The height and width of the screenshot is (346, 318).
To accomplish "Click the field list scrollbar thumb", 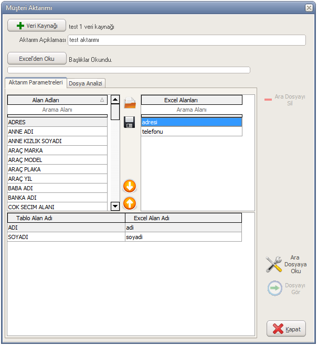I will pyautogui.click(x=115, y=112).
